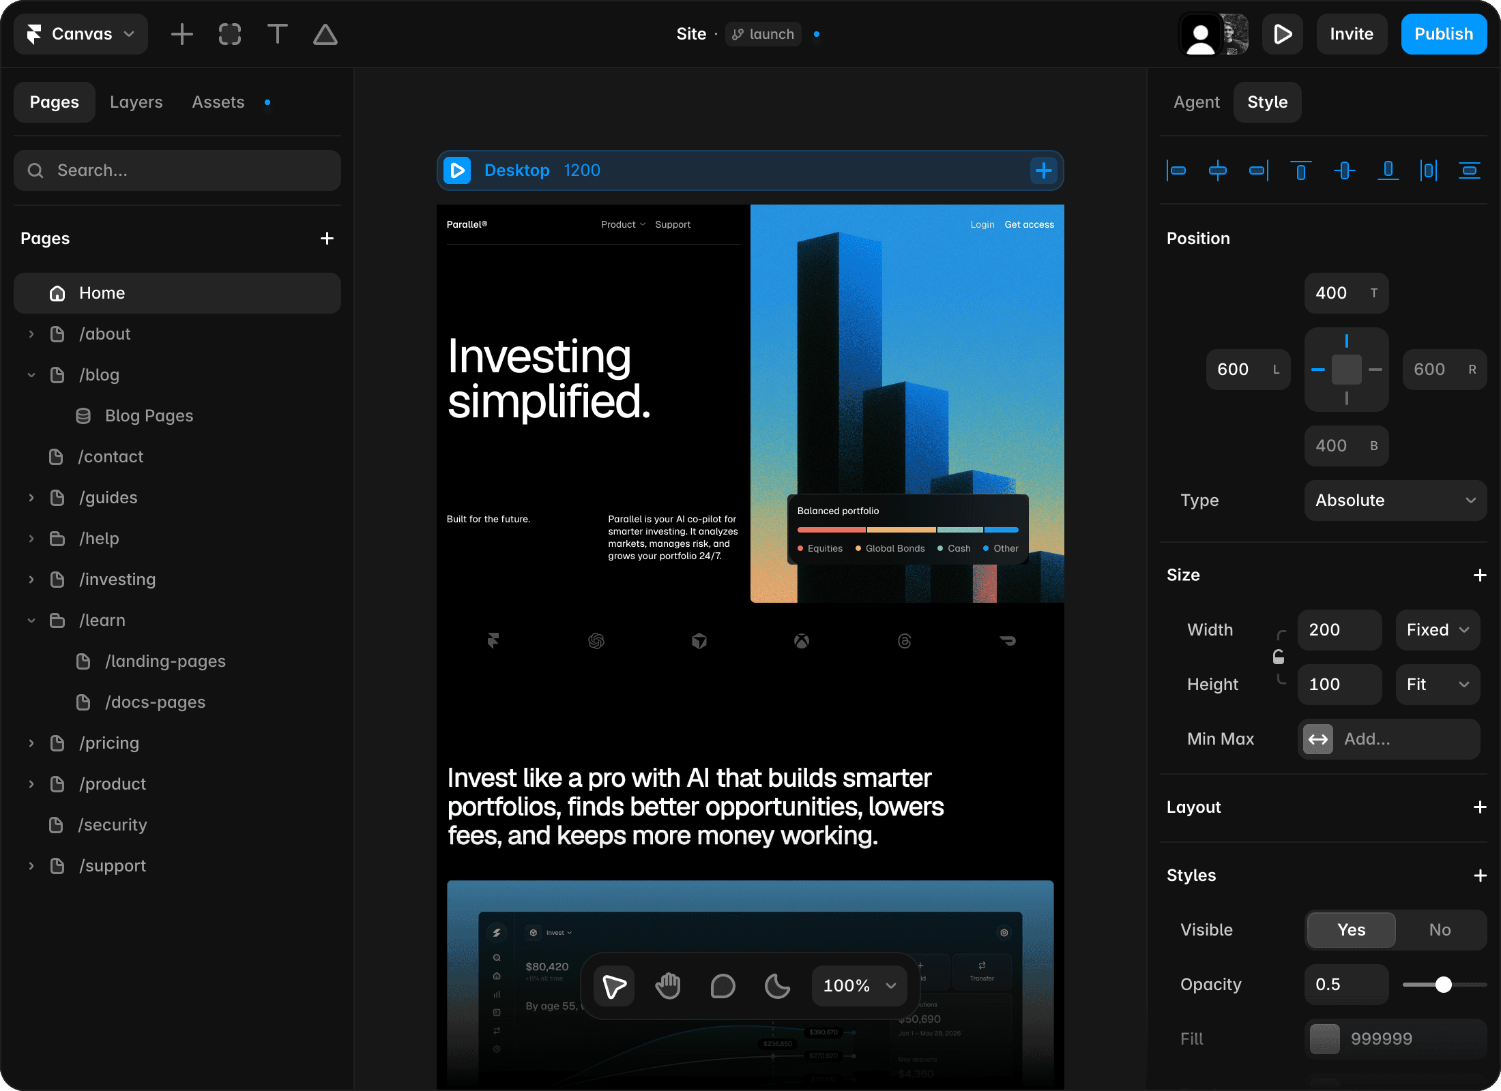The image size is (1501, 1091).
Task: Collapse the /learn folder
Action: [x=31, y=621]
